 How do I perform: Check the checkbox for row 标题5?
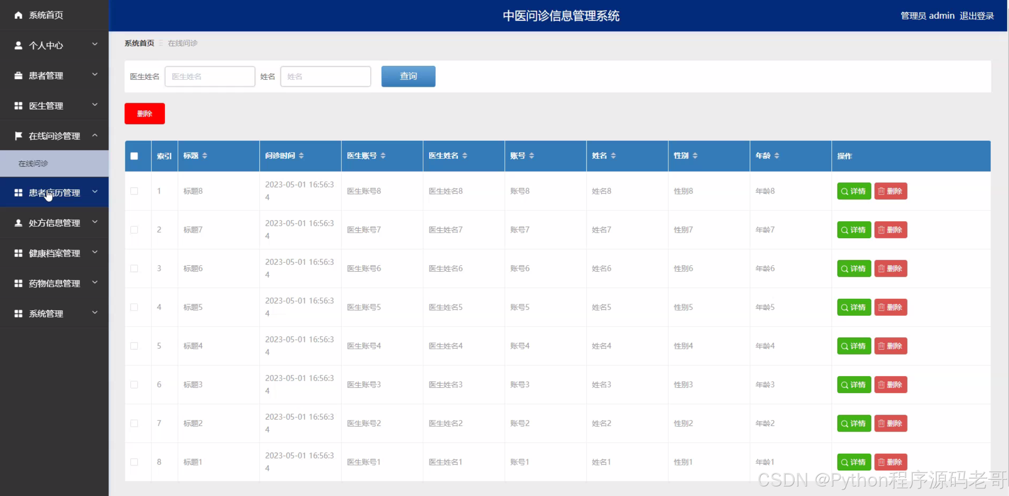coord(134,307)
